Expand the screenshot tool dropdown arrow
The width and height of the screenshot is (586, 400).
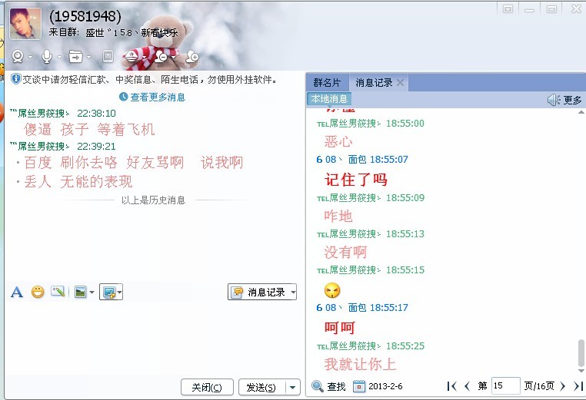120,293
